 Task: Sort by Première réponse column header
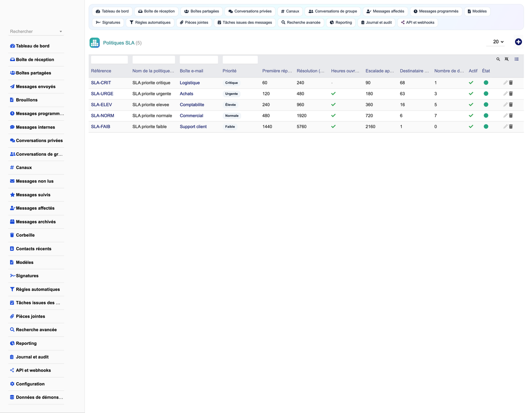tap(277, 71)
